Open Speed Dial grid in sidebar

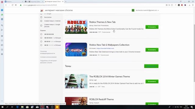[2, 36]
